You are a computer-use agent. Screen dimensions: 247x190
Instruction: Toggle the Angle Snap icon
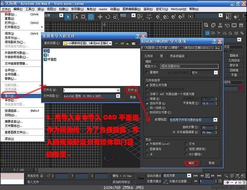(x=166, y=17)
